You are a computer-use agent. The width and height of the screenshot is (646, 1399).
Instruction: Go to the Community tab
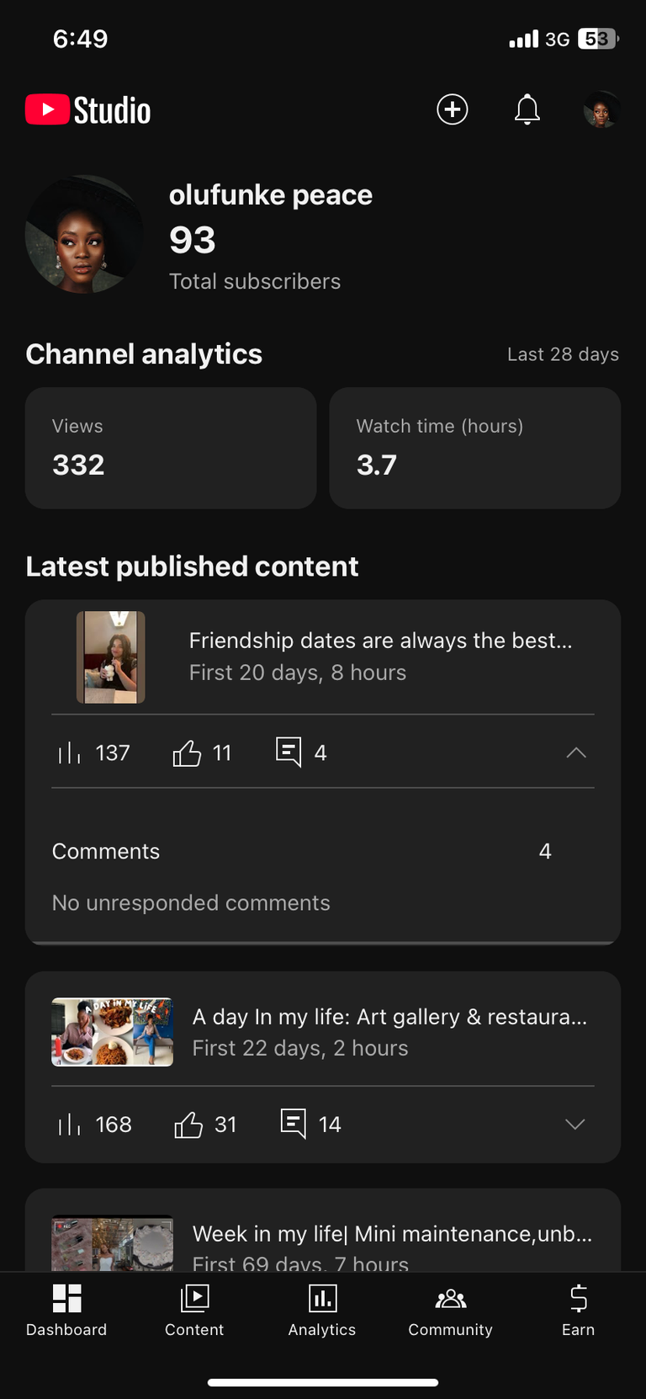coord(451,1310)
